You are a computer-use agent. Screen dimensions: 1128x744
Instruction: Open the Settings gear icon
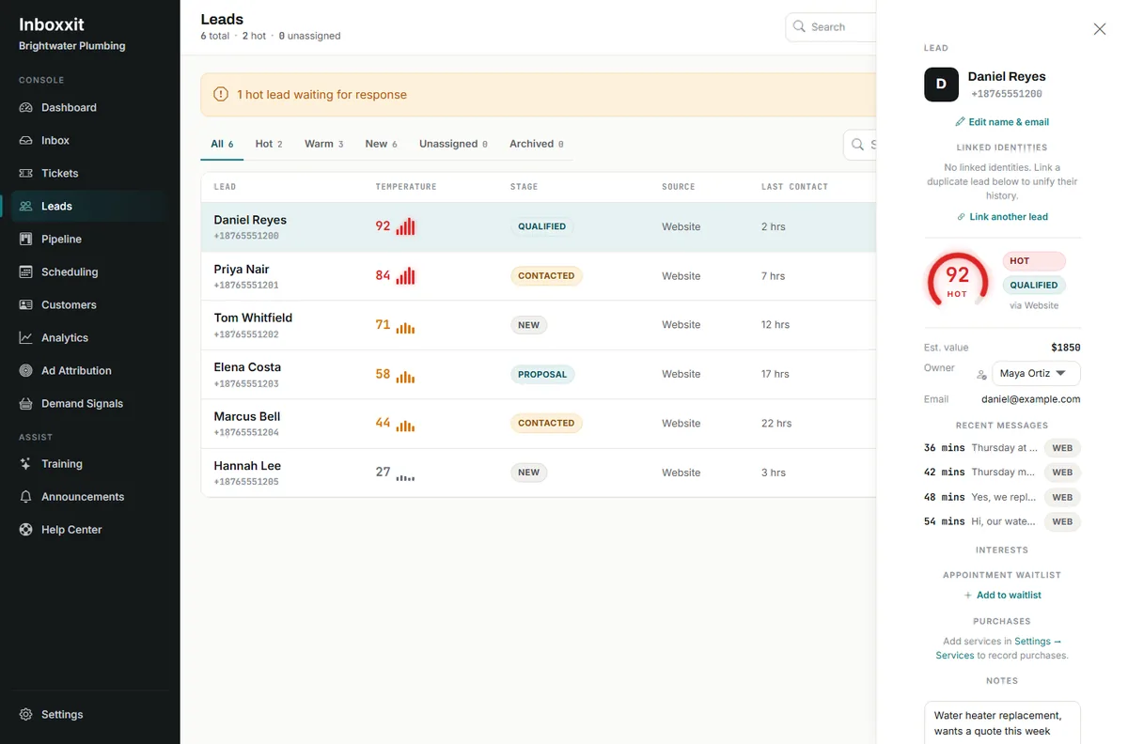point(25,714)
